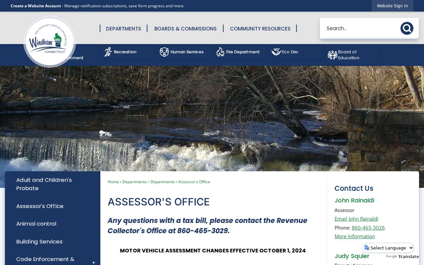
Task: Click the Motor Vehicle Assessment Changes heading
Action: click(213, 251)
